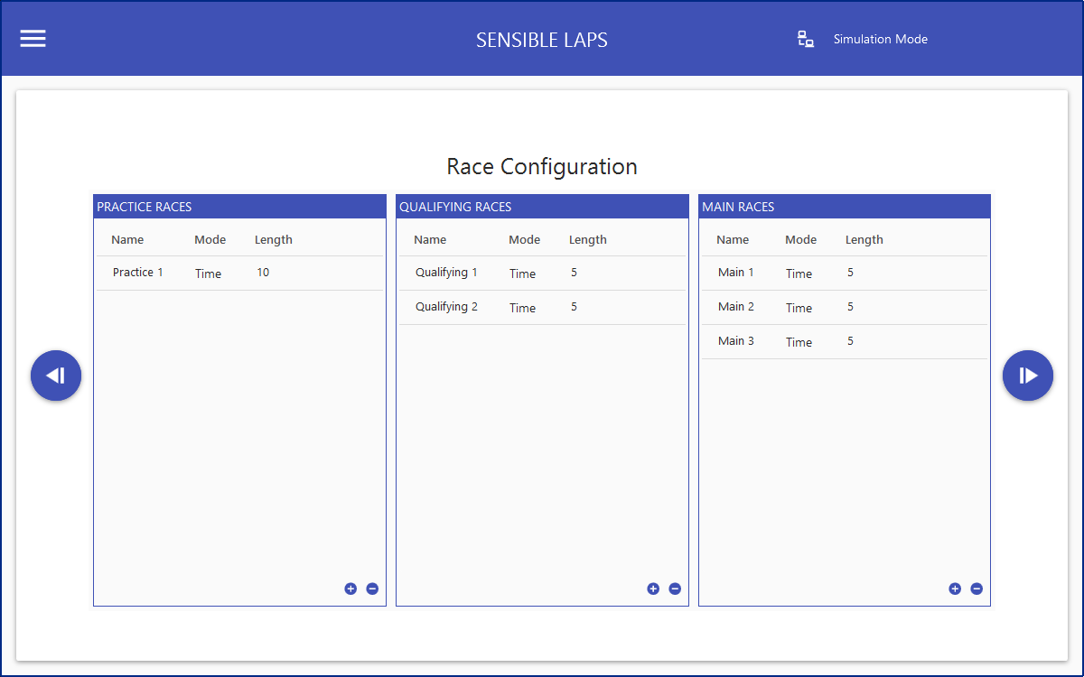Edit the length value of Practice 1
1084x677 pixels.
click(x=263, y=273)
